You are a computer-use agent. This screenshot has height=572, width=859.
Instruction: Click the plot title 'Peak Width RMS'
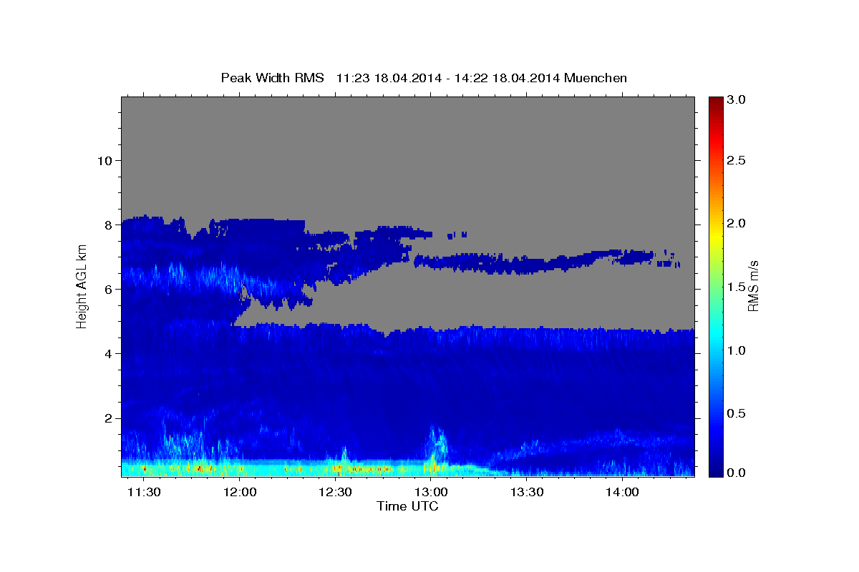[x=272, y=78]
